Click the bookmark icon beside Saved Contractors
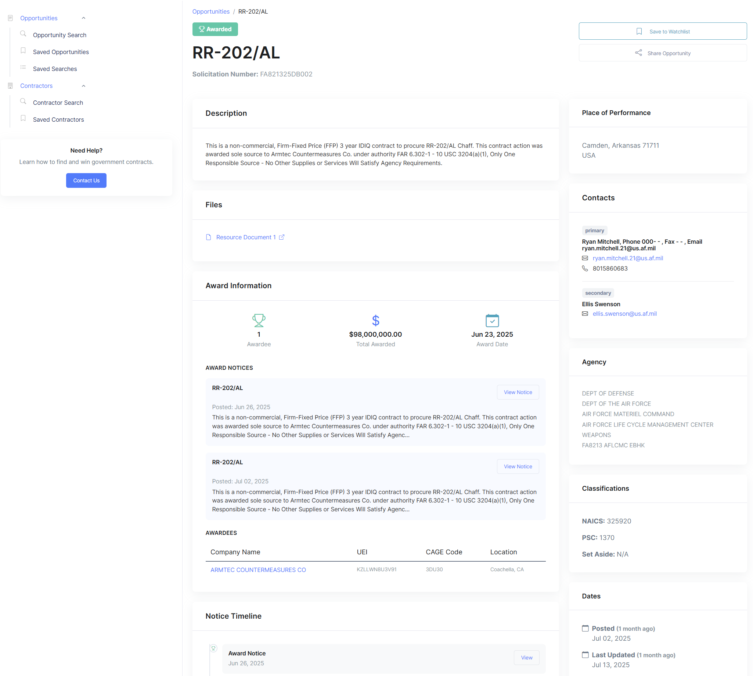The height and width of the screenshot is (676, 753). click(23, 118)
